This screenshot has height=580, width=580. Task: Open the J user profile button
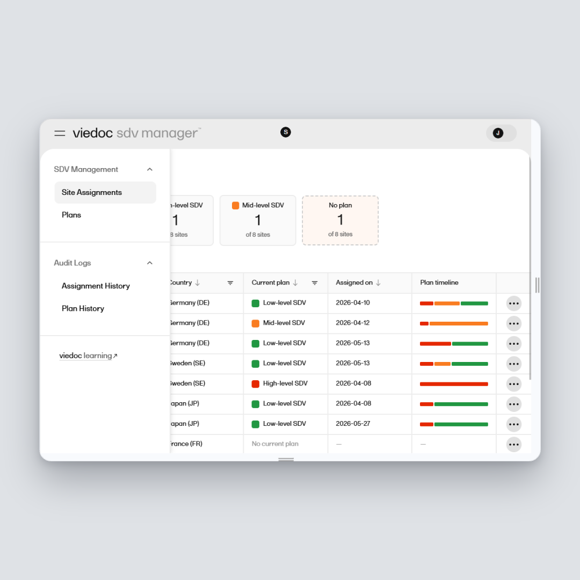[501, 133]
